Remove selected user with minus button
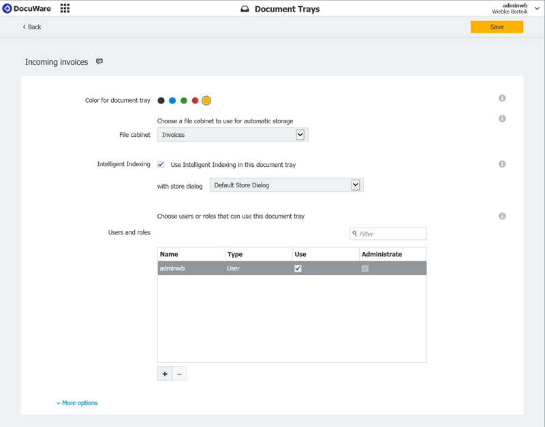This screenshot has height=427, width=545. (x=180, y=374)
